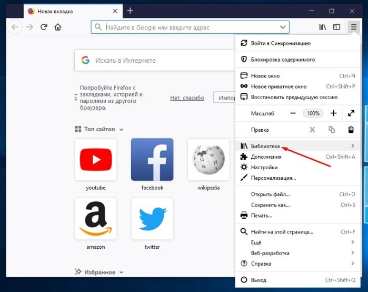Select Войти в Синхронизацию

point(298,43)
